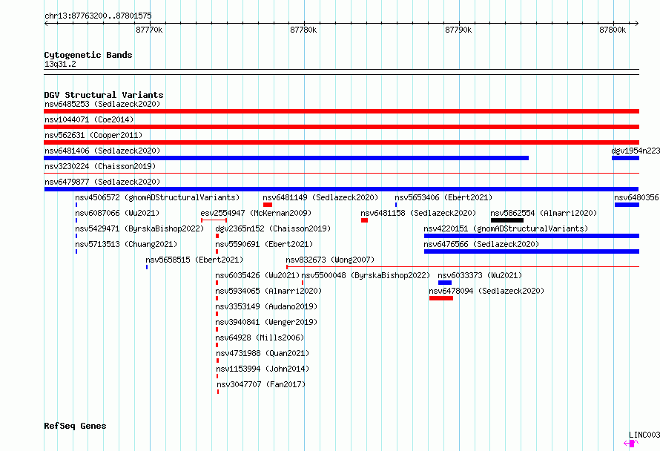Select the nsv6481406 (Sedlazeck2020) blue bar
This screenshot has height=451, width=660.
pos(286,158)
